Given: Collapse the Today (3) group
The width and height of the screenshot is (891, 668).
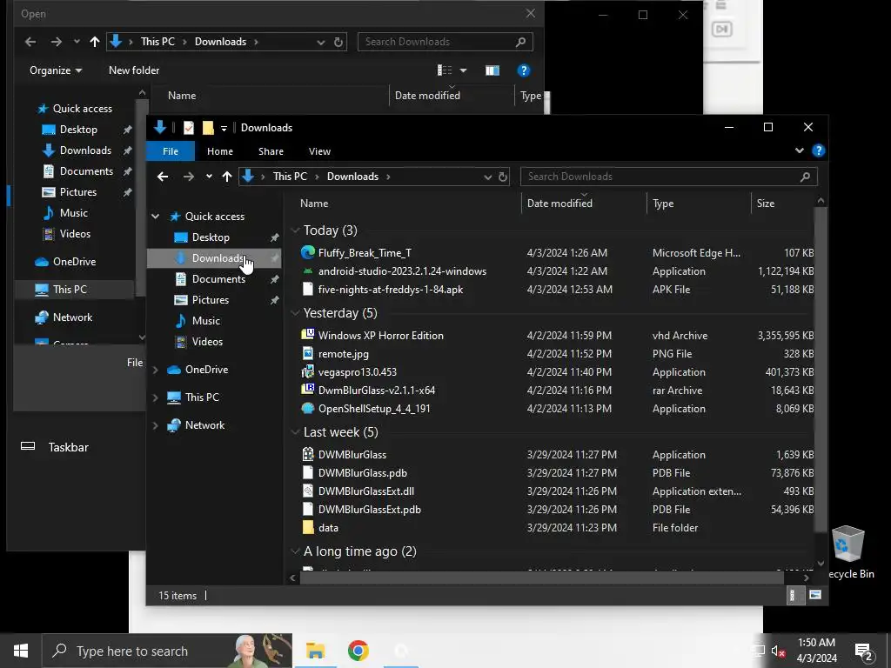Looking at the screenshot, I should coord(295,230).
